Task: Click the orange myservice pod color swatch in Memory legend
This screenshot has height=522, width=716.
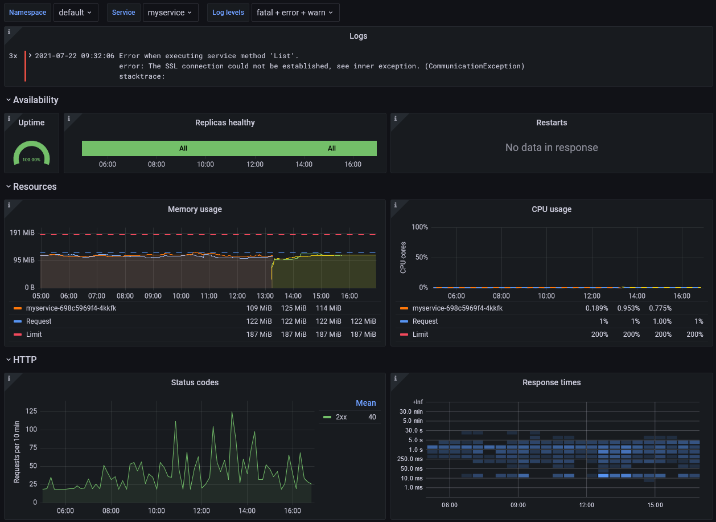Action: pyautogui.click(x=18, y=308)
